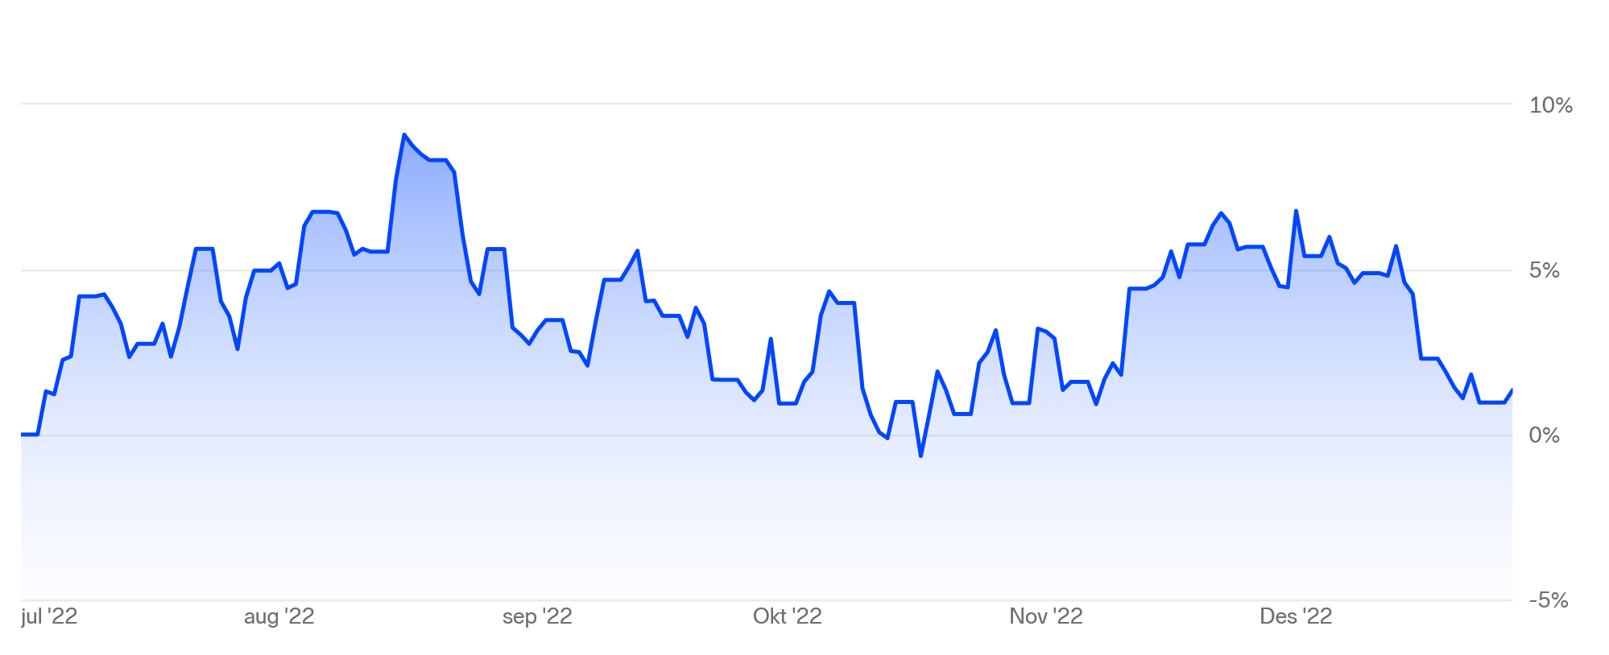Select the Okt '22 axis label
This screenshot has height=655, width=1609.
coord(787,617)
